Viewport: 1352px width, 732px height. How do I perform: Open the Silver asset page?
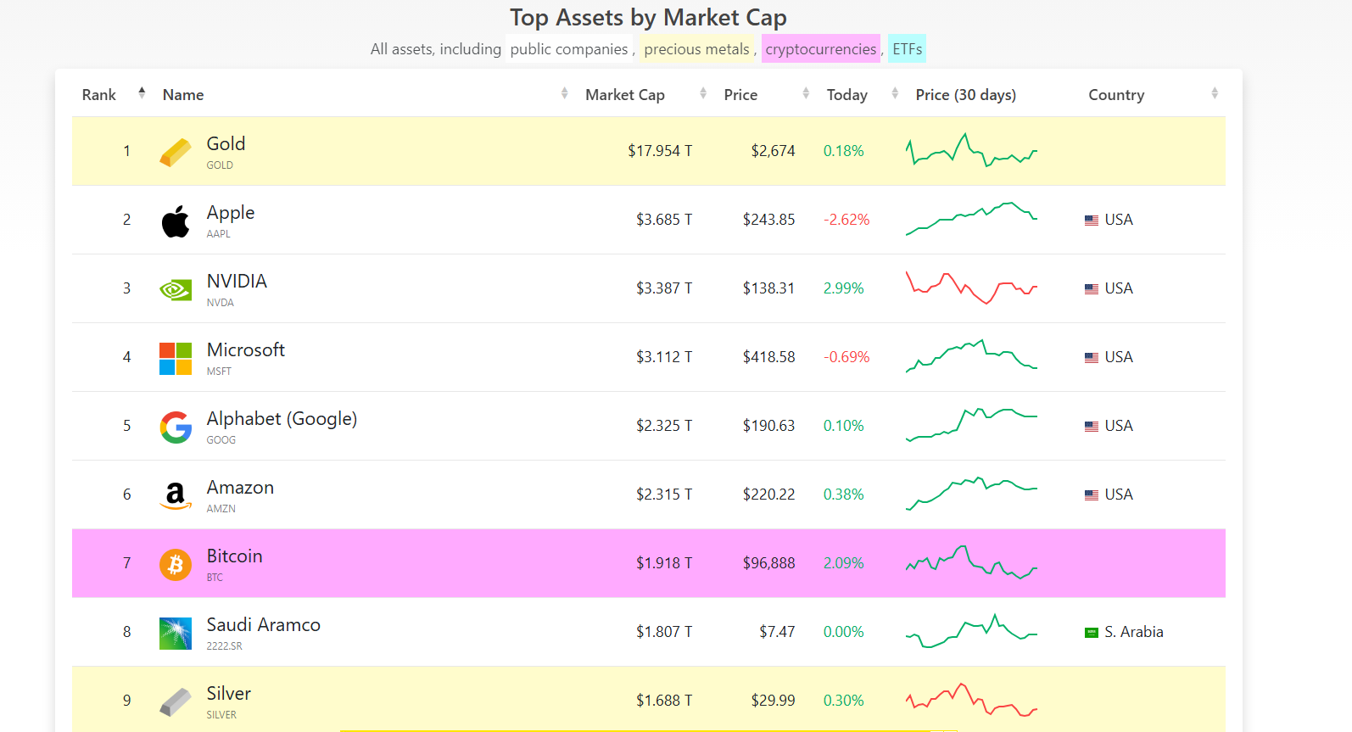pyautogui.click(x=229, y=694)
